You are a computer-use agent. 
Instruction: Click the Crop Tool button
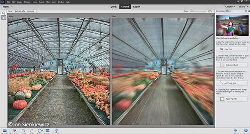(x=232, y=49)
